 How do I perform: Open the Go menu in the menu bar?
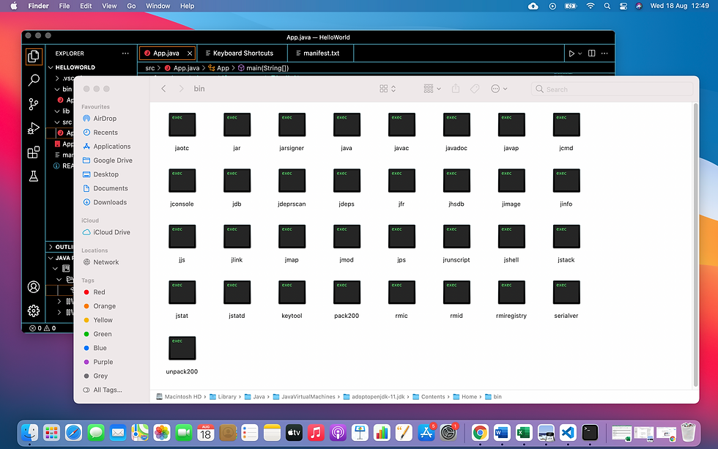click(x=131, y=6)
